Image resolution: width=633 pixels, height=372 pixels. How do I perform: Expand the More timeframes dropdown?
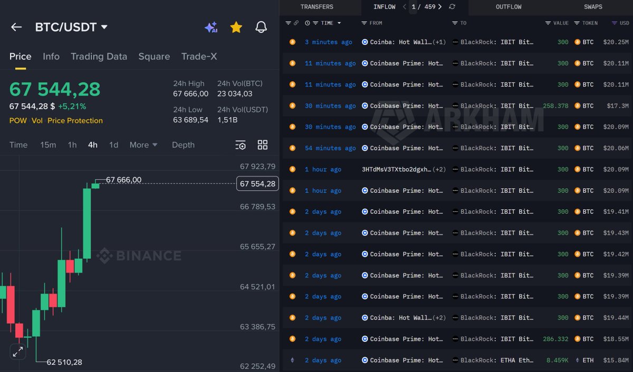pyautogui.click(x=143, y=145)
